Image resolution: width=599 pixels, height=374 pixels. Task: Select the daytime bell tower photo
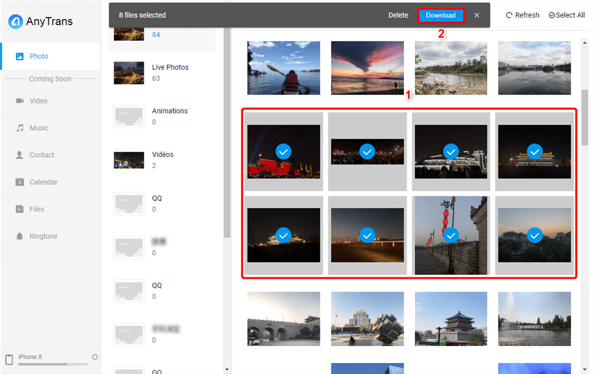click(451, 319)
